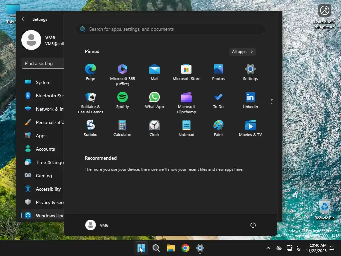
Task: Open System in Settings sidebar
Action: click(43, 82)
